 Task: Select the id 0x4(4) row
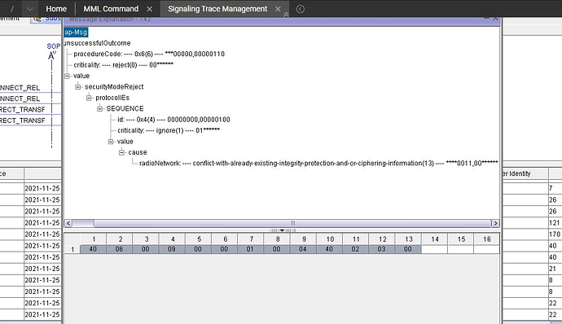173,120
